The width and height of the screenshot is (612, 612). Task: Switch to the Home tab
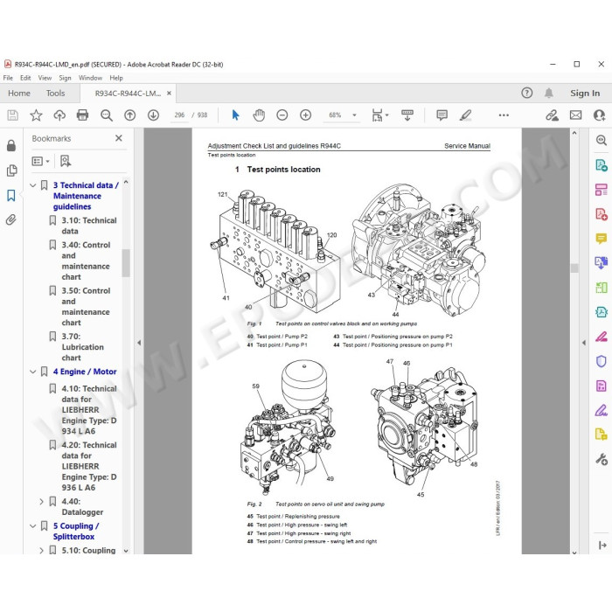18,93
